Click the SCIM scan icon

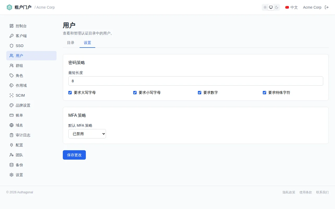click(12, 95)
